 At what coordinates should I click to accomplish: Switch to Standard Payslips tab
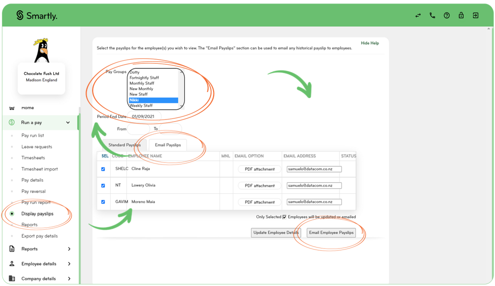[125, 145]
